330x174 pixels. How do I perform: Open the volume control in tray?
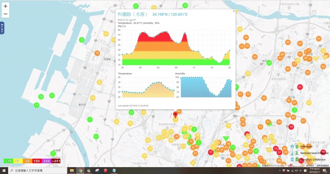tap(297, 171)
